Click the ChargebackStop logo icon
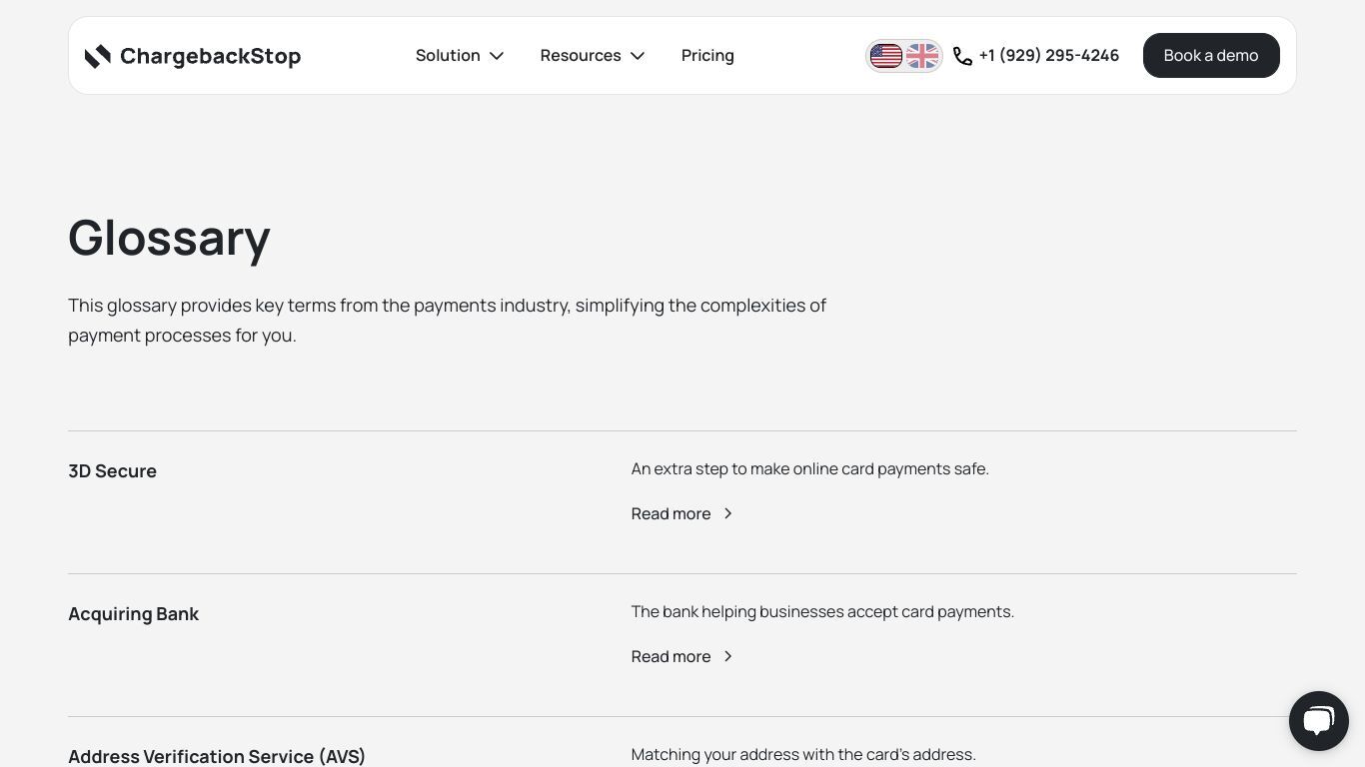1365x767 pixels. click(97, 56)
